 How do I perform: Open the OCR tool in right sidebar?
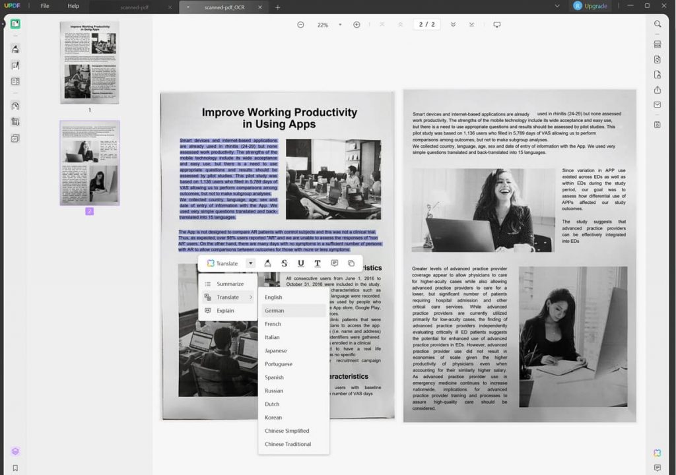[x=657, y=44]
